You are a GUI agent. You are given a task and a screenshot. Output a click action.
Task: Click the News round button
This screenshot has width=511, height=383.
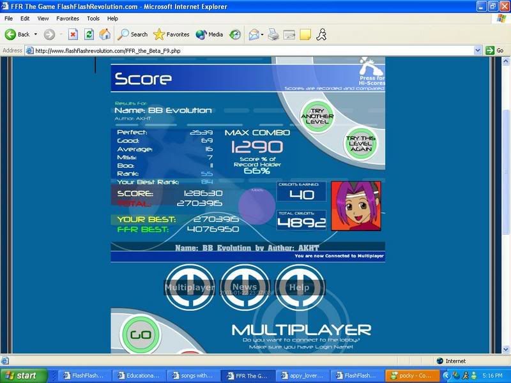(x=245, y=287)
